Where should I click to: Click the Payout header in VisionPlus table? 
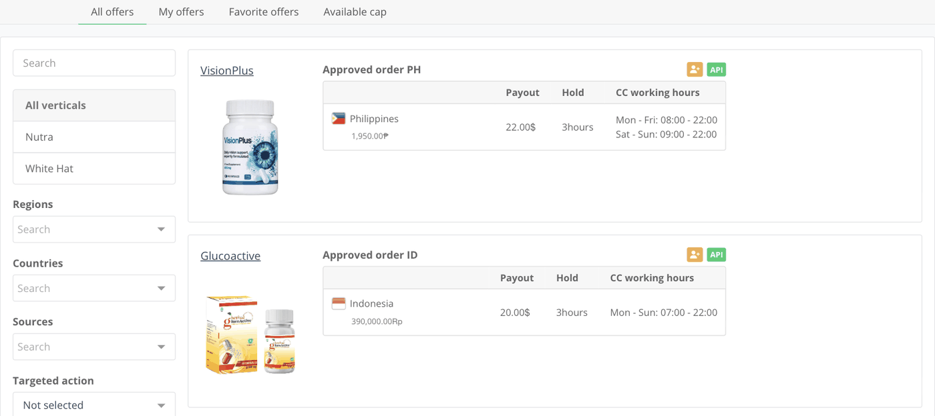pyautogui.click(x=522, y=93)
